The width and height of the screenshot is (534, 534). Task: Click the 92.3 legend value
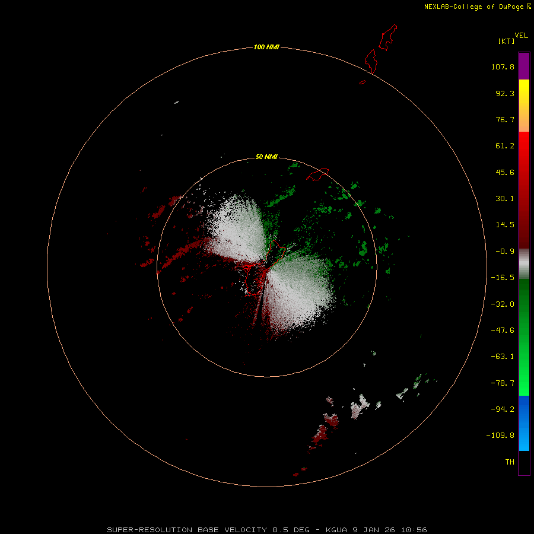click(x=505, y=93)
